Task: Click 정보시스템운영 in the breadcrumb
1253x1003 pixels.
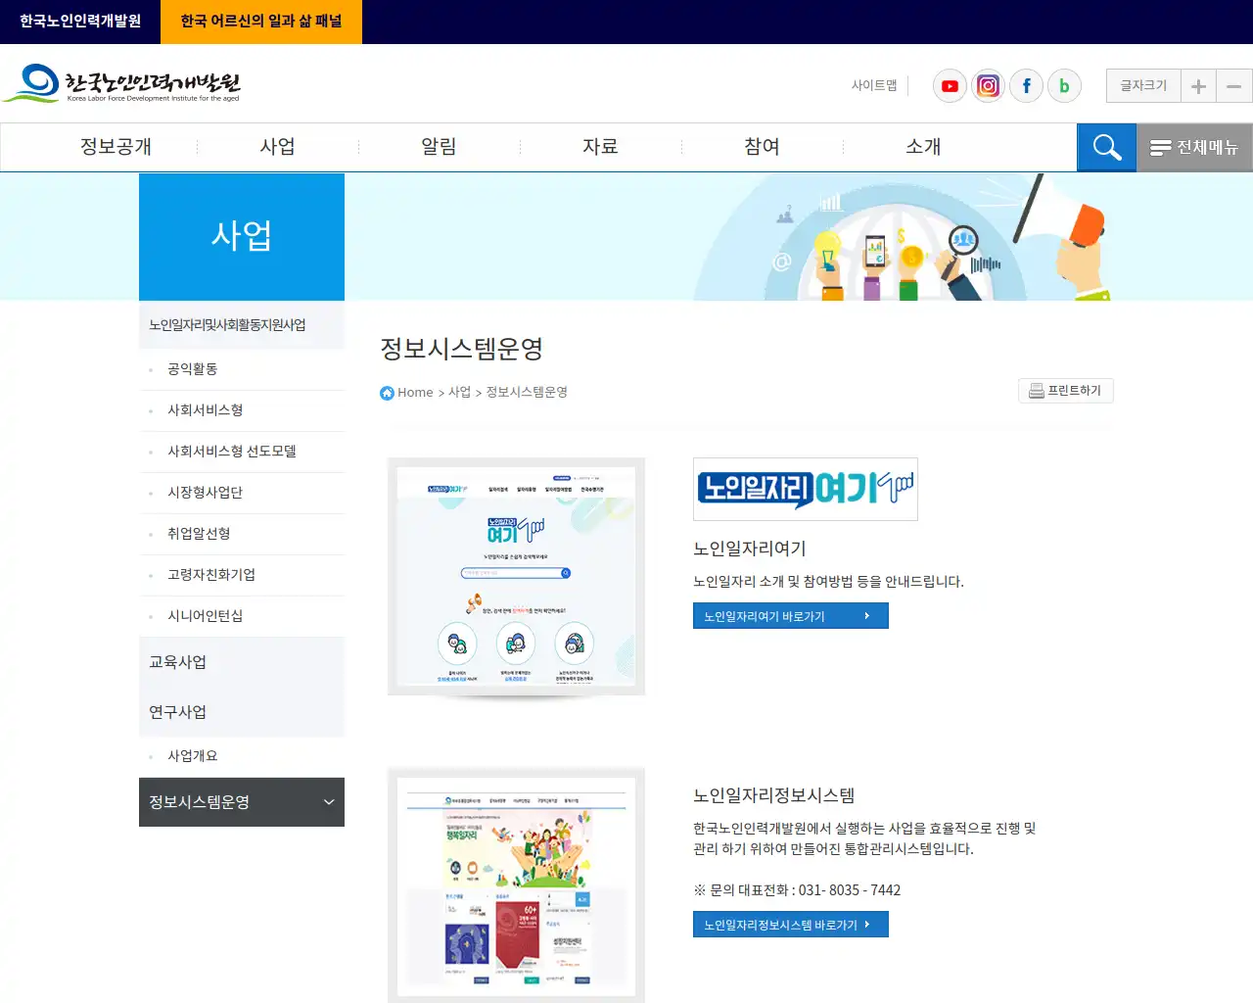Action: pyautogui.click(x=527, y=392)
